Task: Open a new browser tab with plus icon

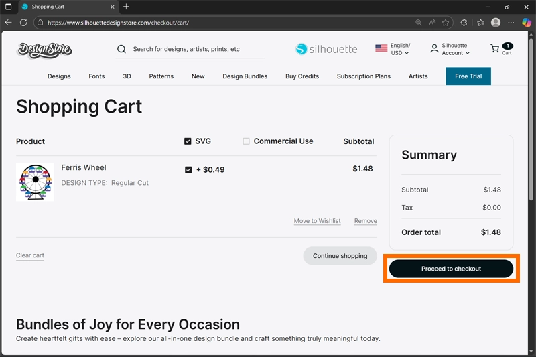Action: 126,7
